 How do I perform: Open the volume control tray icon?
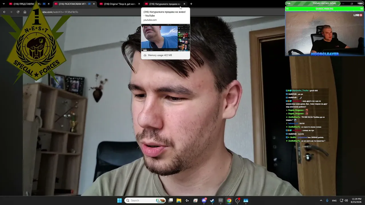[x=346, y=200]
